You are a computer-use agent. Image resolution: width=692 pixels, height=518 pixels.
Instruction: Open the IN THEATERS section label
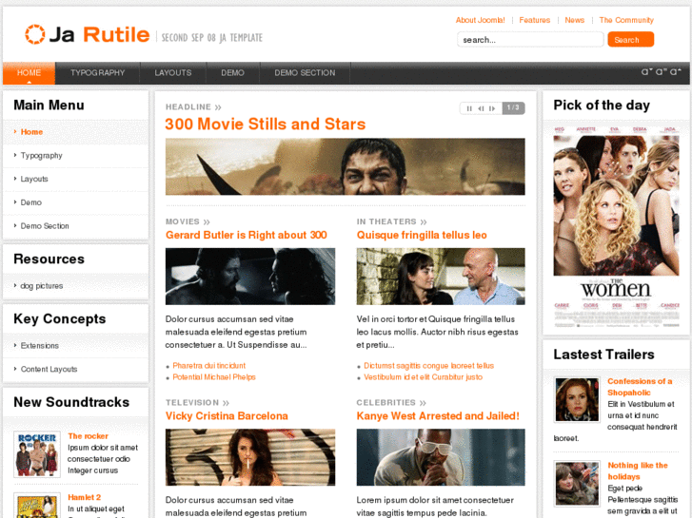click(x=391, y=221)
